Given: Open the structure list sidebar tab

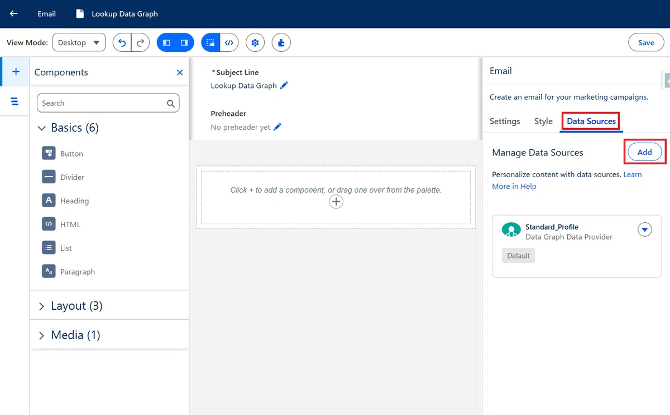Looking at the screenshot, I should (x=15, y=101).
